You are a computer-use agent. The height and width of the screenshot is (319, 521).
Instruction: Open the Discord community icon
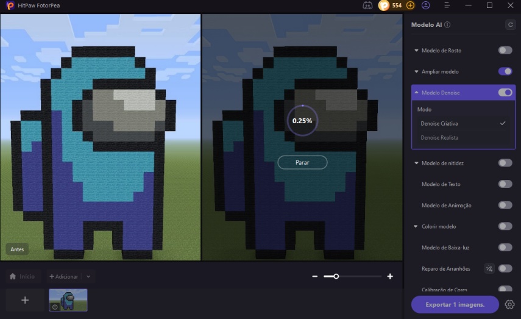367,5
